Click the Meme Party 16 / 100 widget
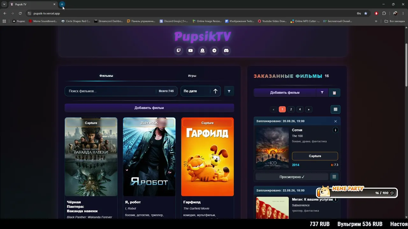 (x=357, y=192)
